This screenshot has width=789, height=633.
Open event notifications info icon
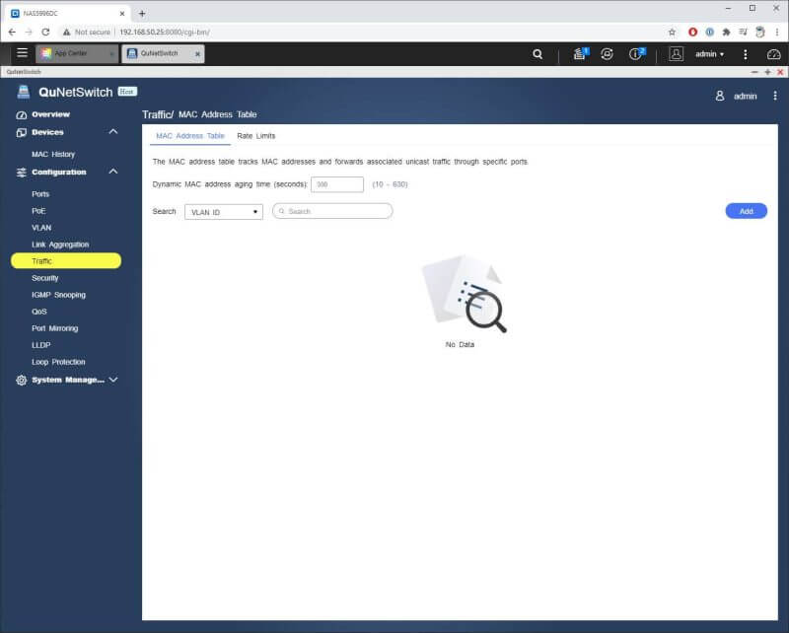pyautogui.click(x=636, y=53)
